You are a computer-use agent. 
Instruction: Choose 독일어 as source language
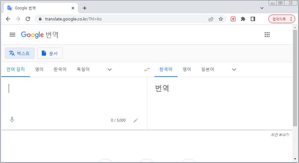pyautogui.click(x=83, y=69)
